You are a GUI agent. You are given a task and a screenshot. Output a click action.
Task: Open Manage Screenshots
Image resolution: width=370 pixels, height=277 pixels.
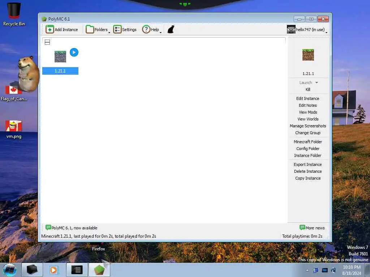pyautogui.click(x=308, y=126)
